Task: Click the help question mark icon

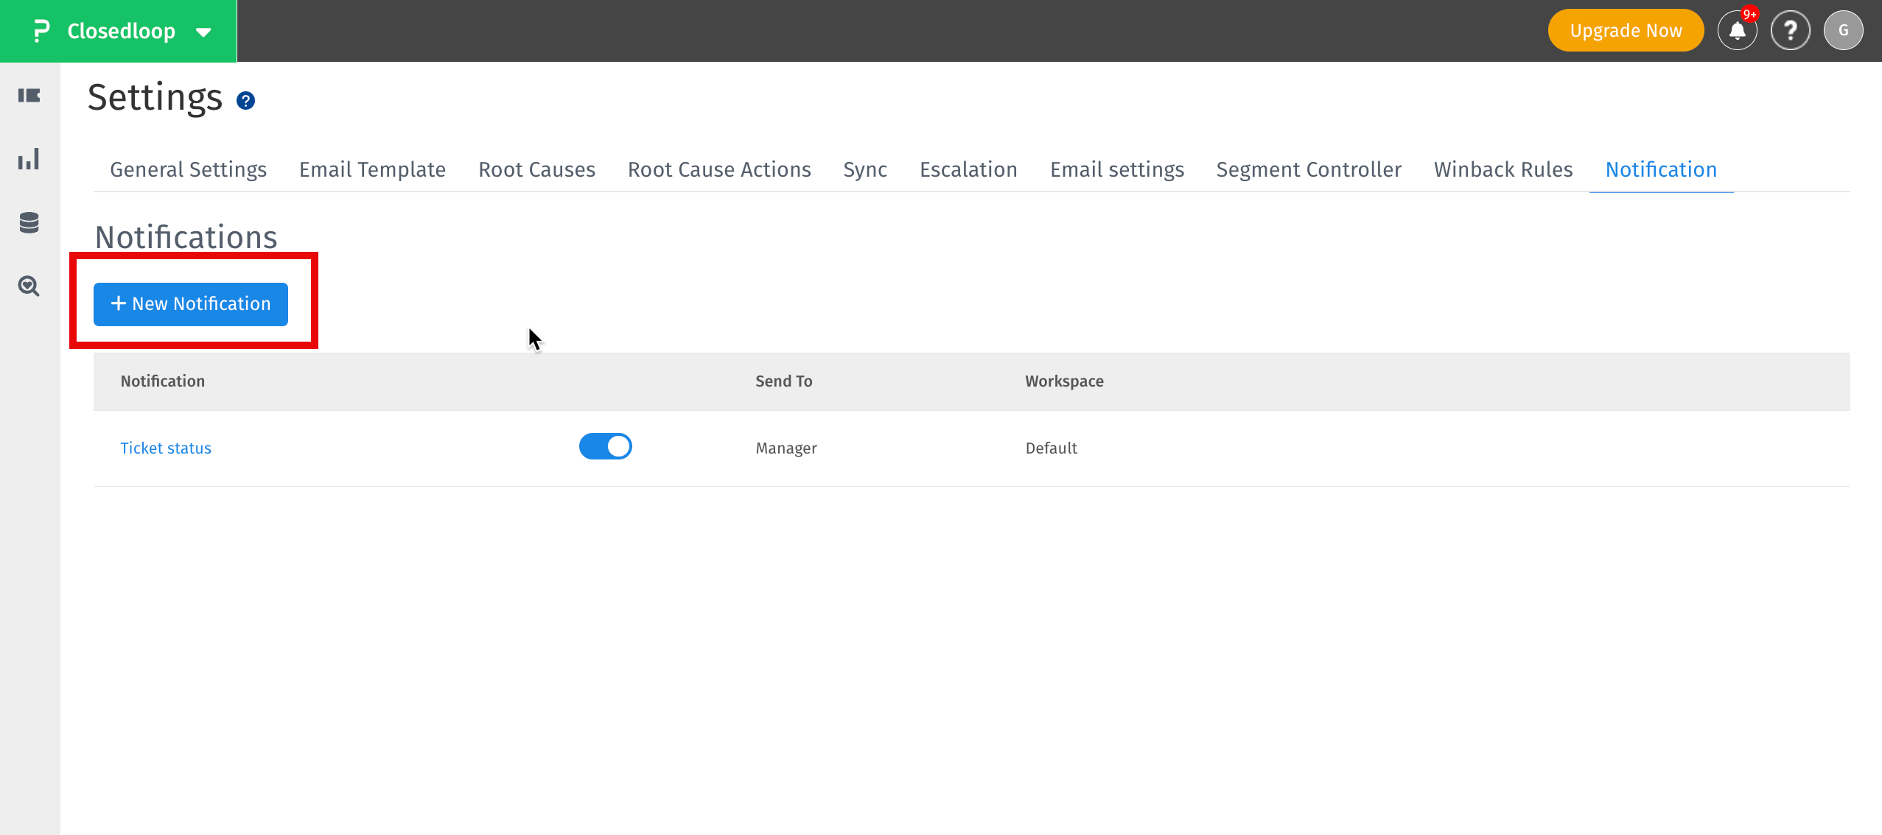Action: [1790, 30]
